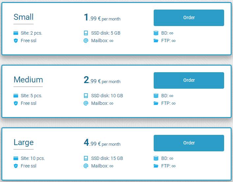Open the Medium plan heading
Image resolution: width=233 pixels, height=182 pixels.
pos(28,80)
